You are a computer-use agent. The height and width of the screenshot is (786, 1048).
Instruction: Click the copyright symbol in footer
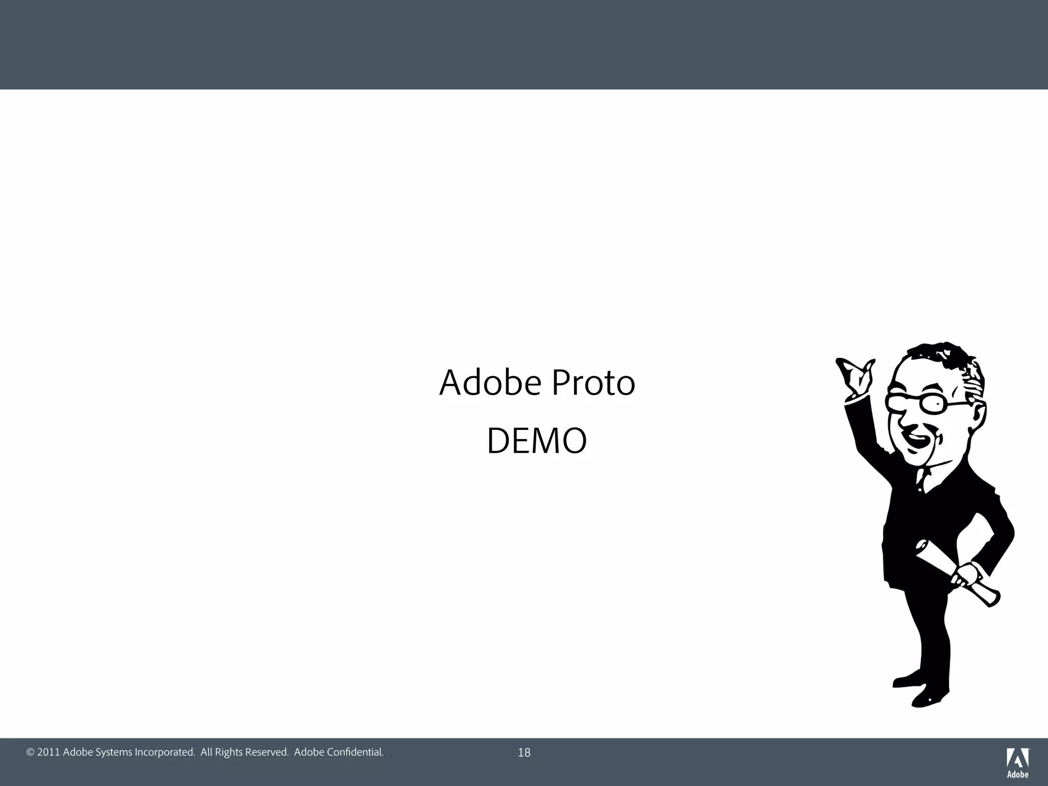coord(30,752)
